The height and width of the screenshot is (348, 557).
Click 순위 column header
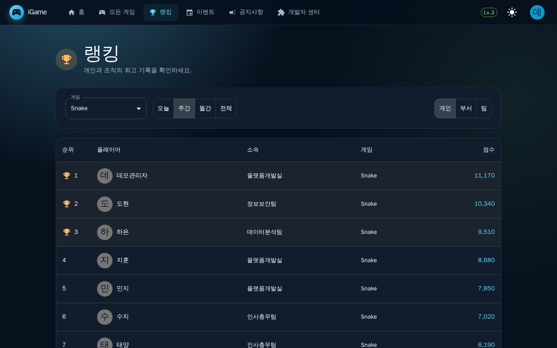(68, 150)
